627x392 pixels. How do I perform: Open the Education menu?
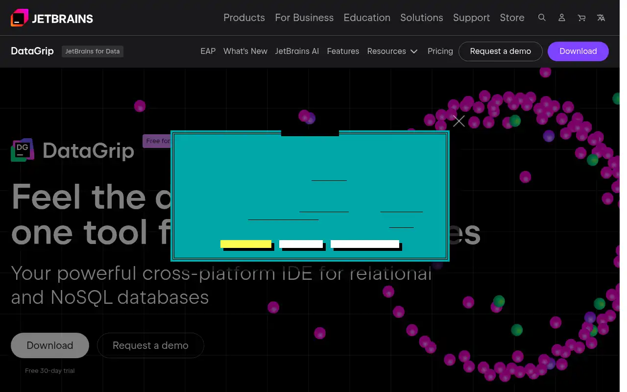click(x=367, y=18)
